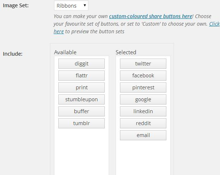
Task: Select the buffer button
Action: 82,111
